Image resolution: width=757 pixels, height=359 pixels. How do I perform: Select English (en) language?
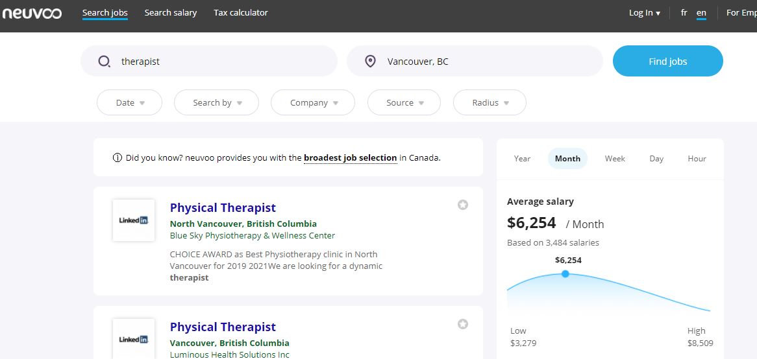point(701,14)
